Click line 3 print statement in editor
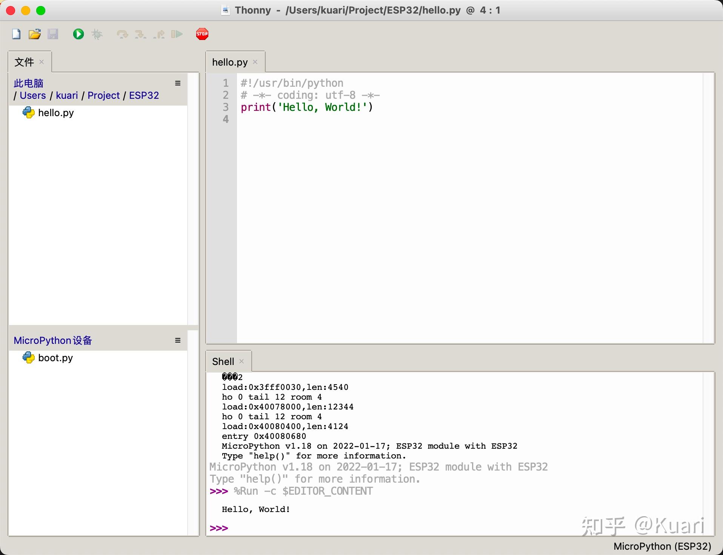 306,107
